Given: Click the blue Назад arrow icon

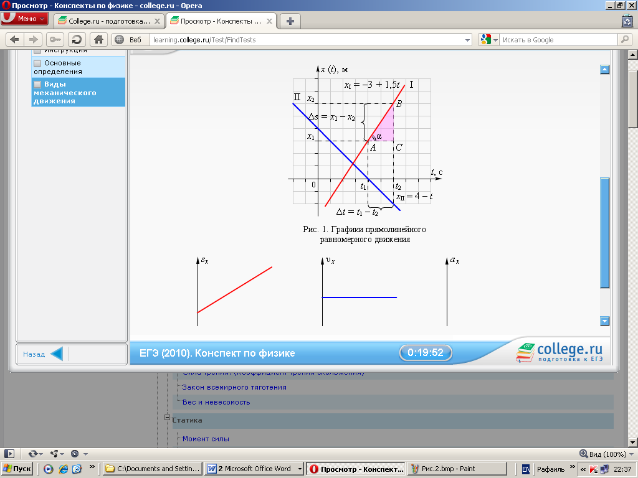Looking at the screenshot, I should click(x=57, y=354).
